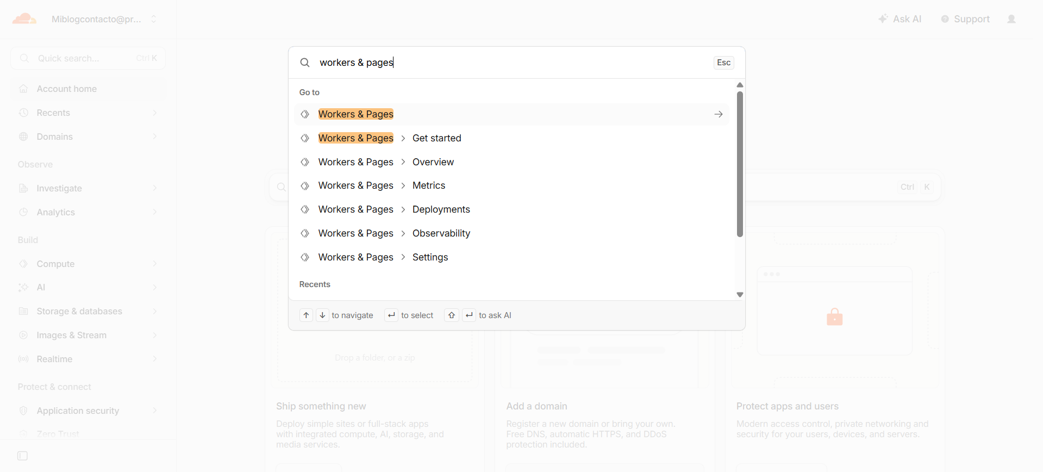1043x472 pixels.
Task: Select Workers & Pages > Overview
Action: click(511, 162)
